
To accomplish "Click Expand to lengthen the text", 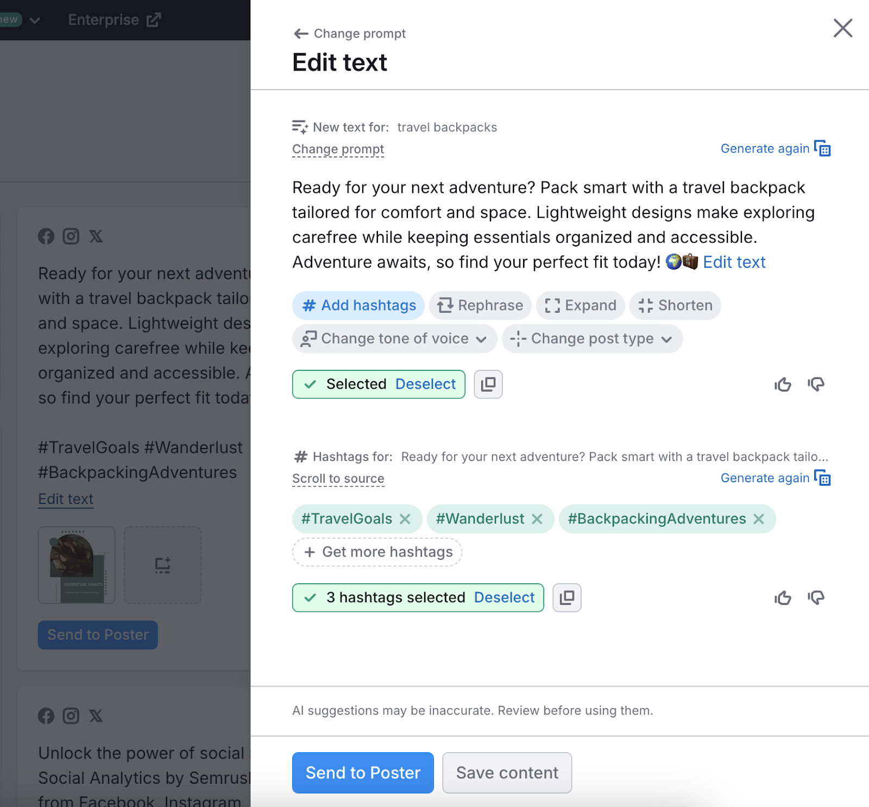I will [x=580, y=305].
